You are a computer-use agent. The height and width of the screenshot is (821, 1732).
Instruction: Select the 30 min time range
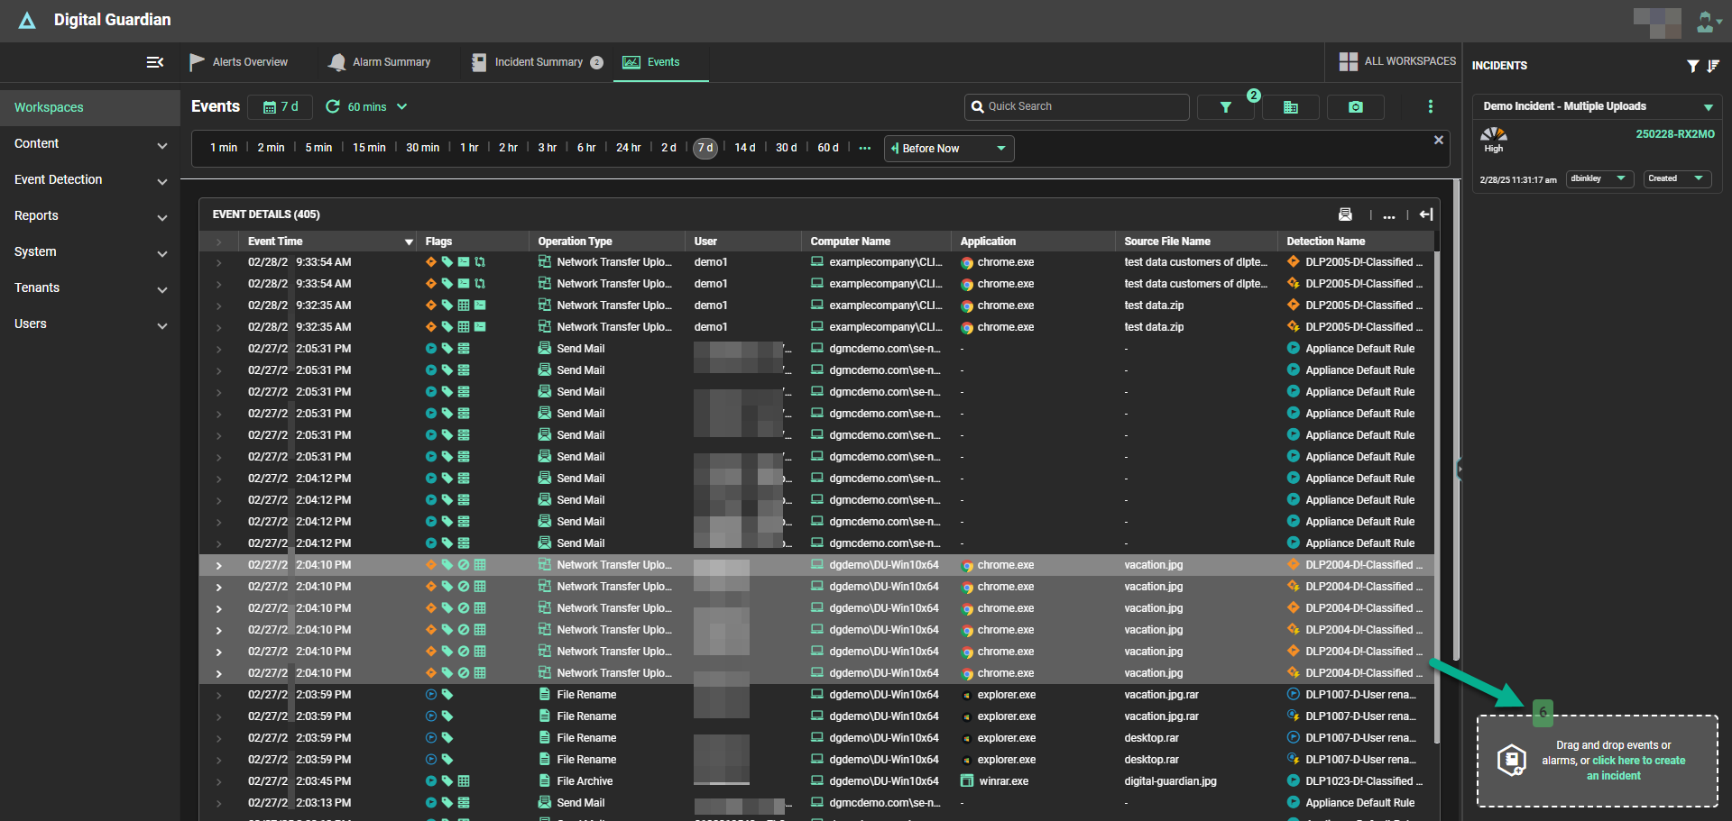(x=422, y=148)
